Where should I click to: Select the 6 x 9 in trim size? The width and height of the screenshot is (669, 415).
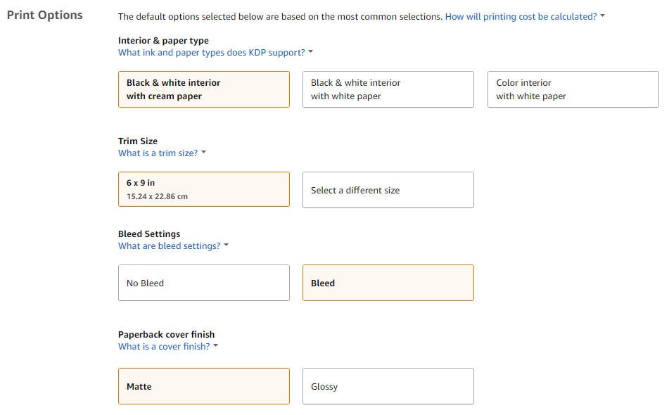203,189
